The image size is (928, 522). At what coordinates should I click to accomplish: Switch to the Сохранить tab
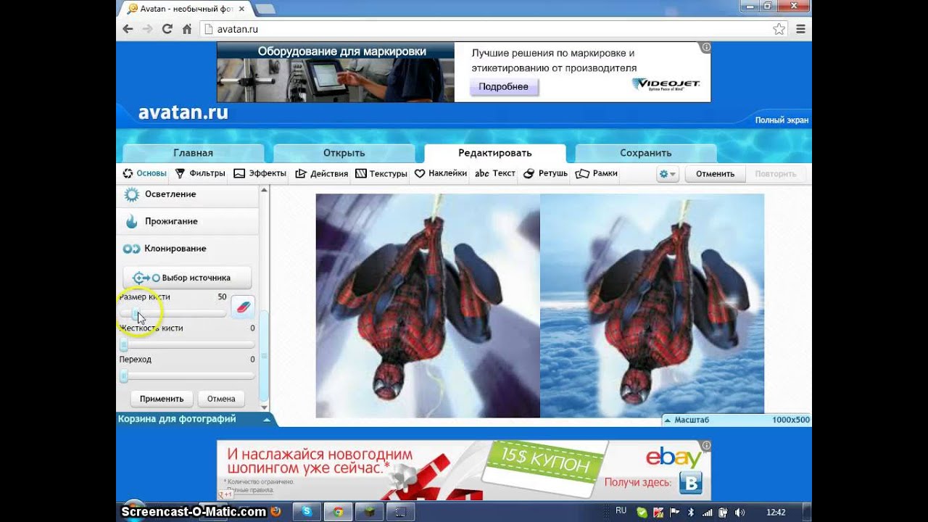click(x=645, y=153)
